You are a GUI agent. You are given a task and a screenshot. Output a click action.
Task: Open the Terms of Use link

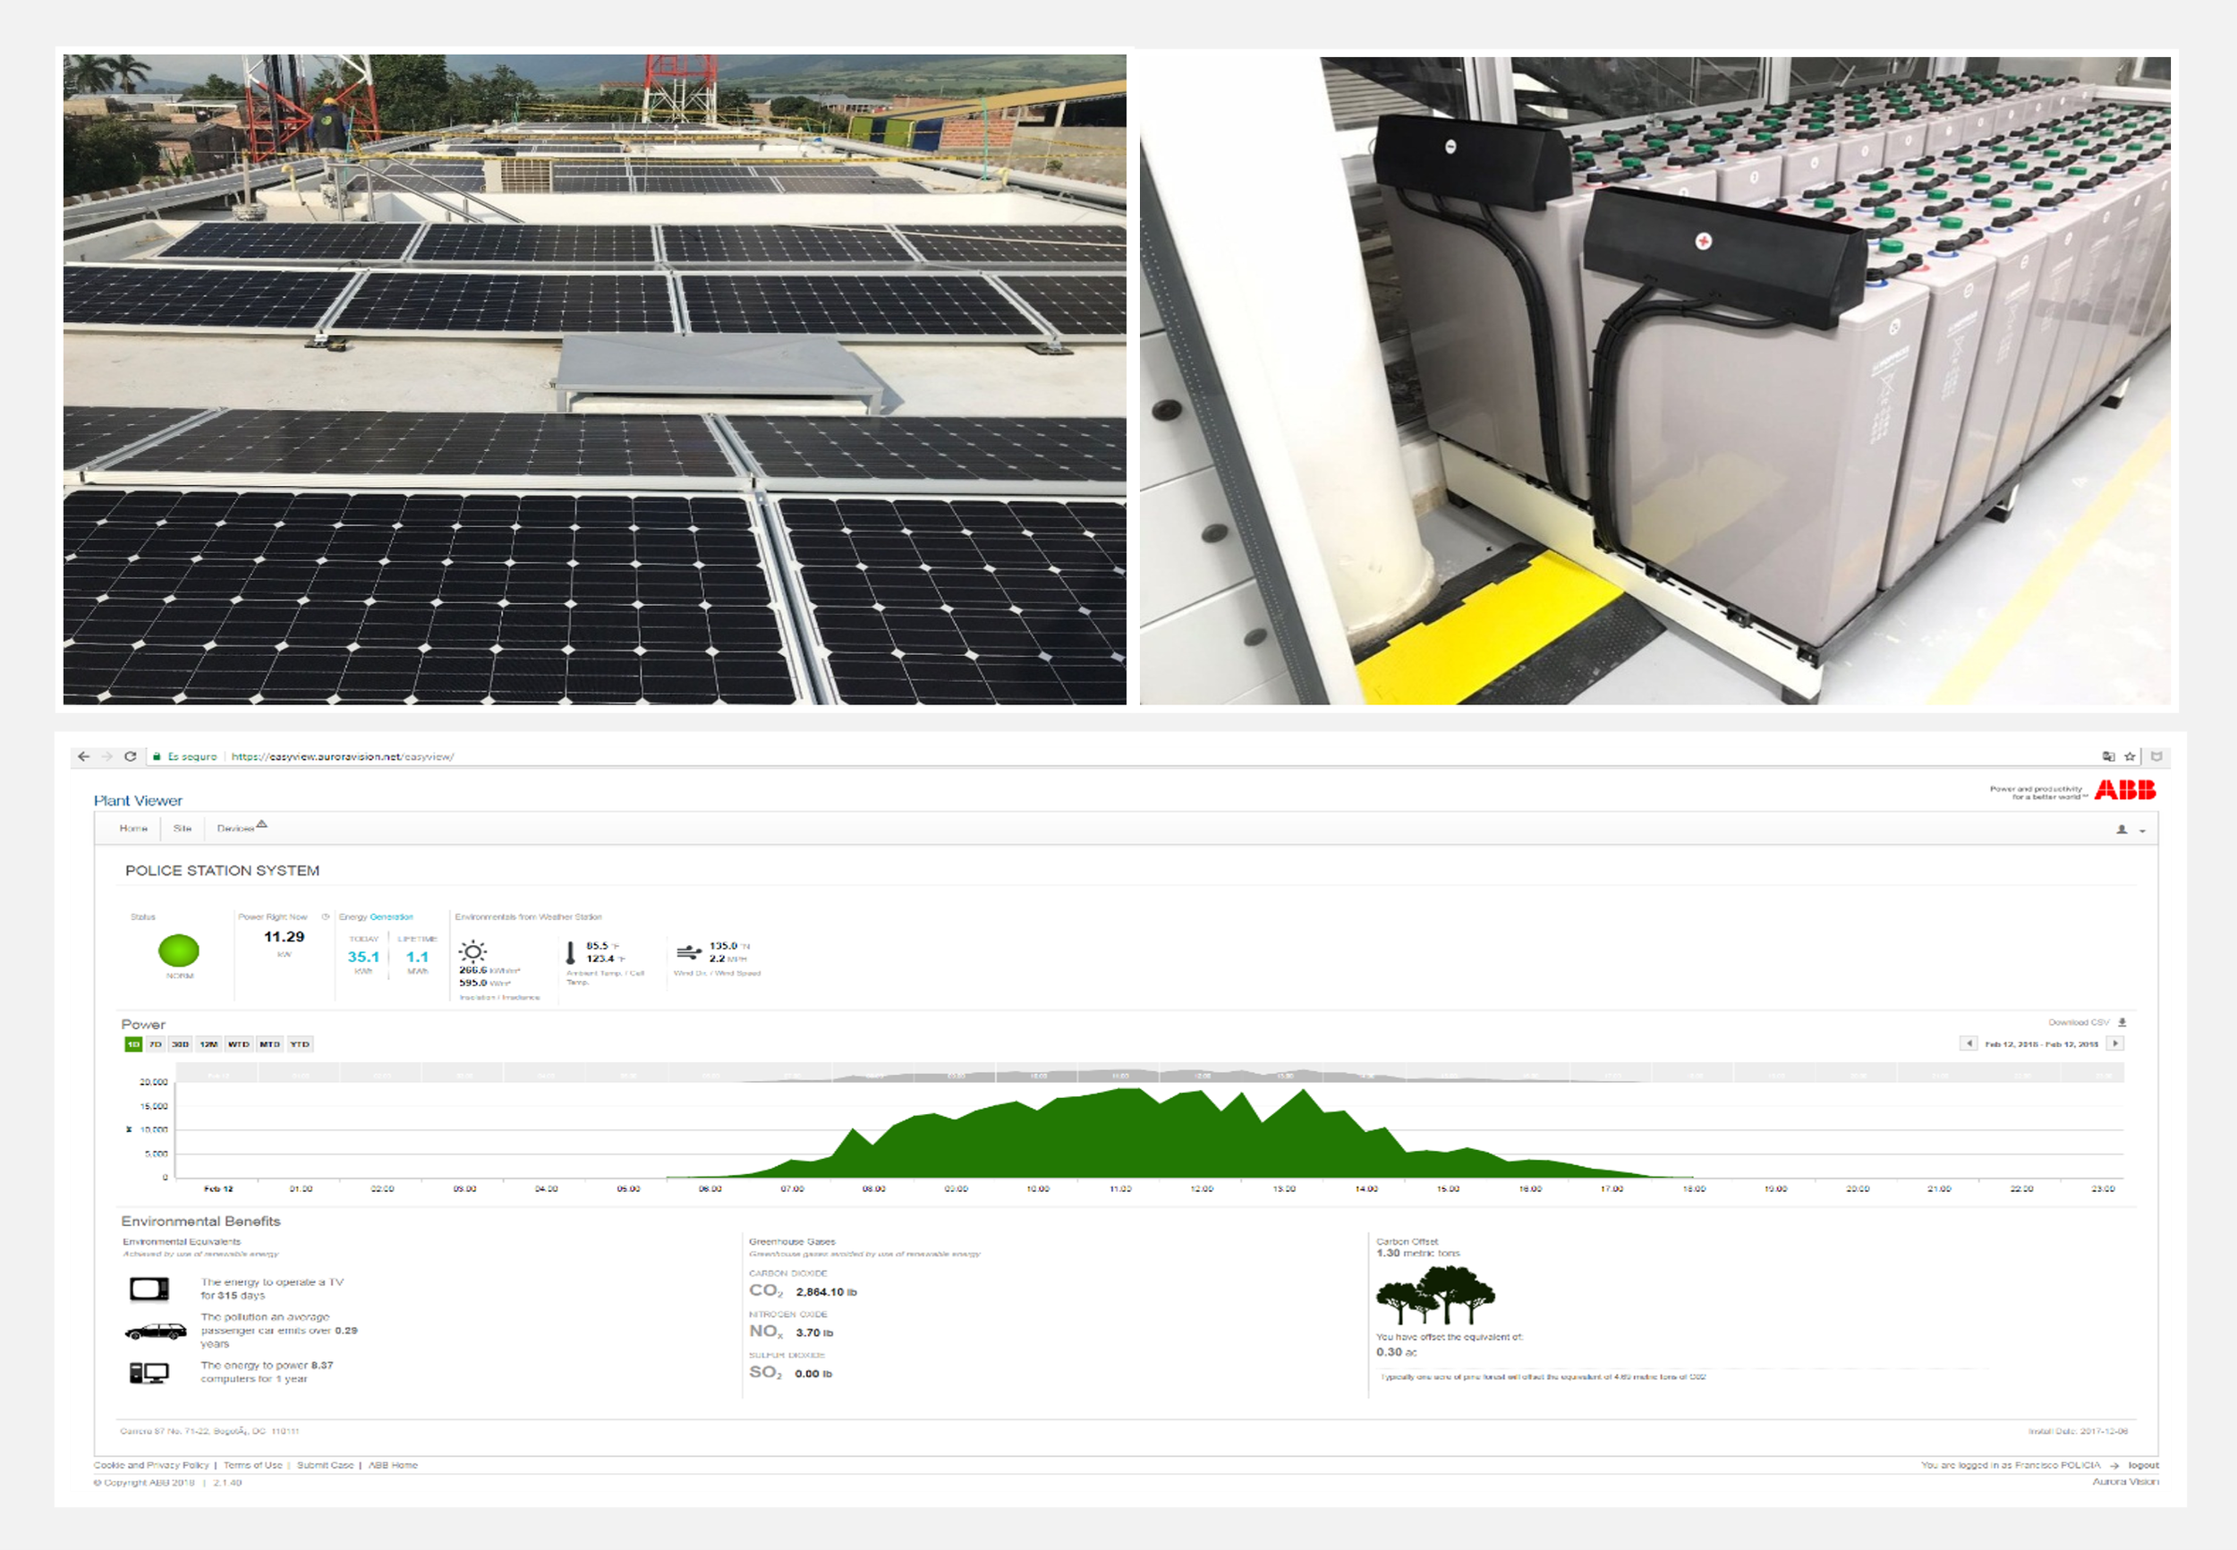tap(253, 1465)
